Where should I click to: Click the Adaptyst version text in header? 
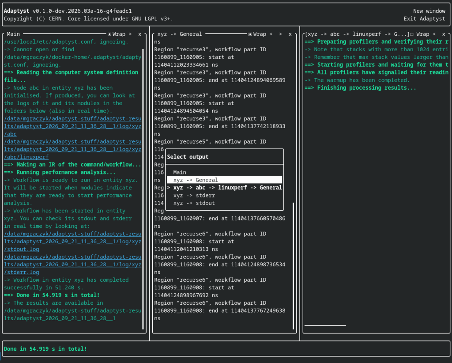pyautogui.click(x=68, y=11)
